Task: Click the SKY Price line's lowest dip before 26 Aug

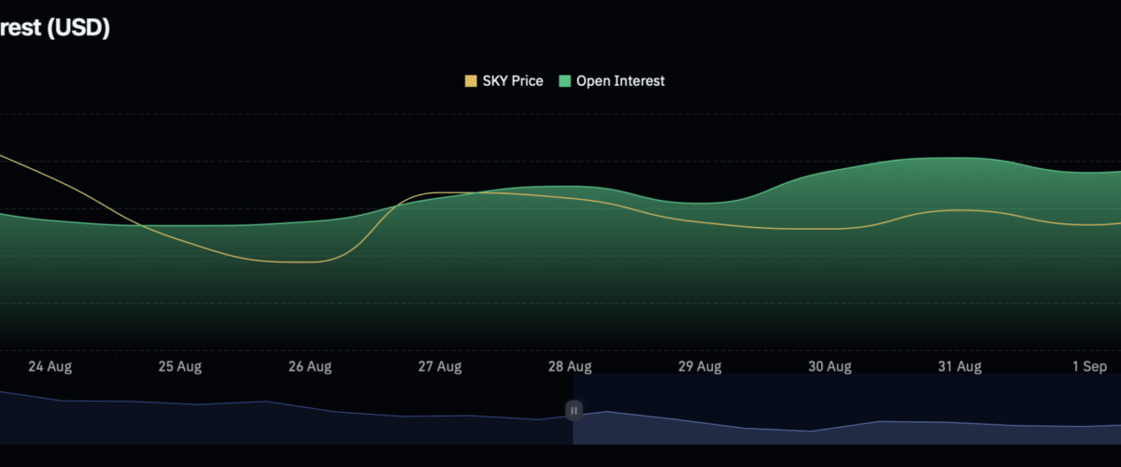Action: pyautogui.click(x=299, y=262)
